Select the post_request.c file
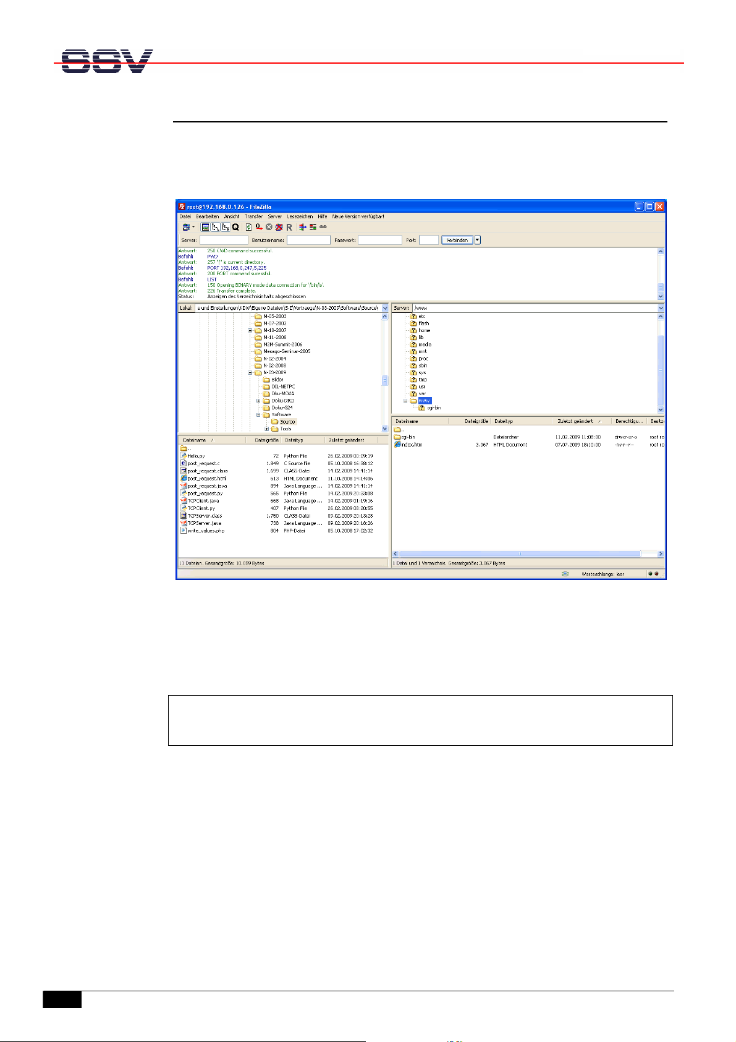736x1042 pixels. point(203,463)
